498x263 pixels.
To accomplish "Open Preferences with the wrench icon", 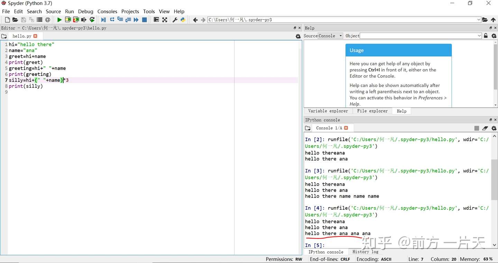I will coord(175,20).
